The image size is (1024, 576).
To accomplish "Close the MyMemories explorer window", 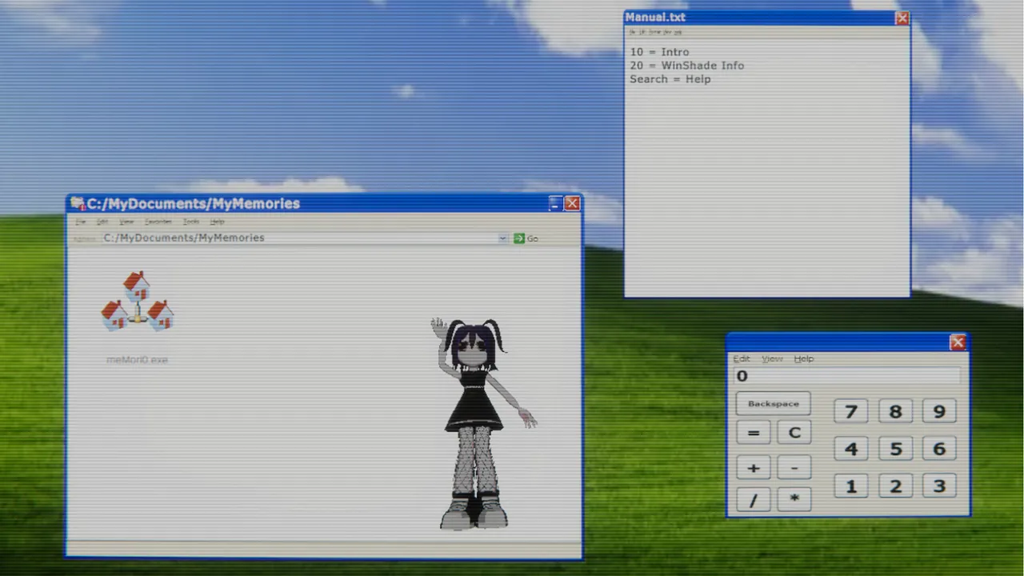I will 572,204.
